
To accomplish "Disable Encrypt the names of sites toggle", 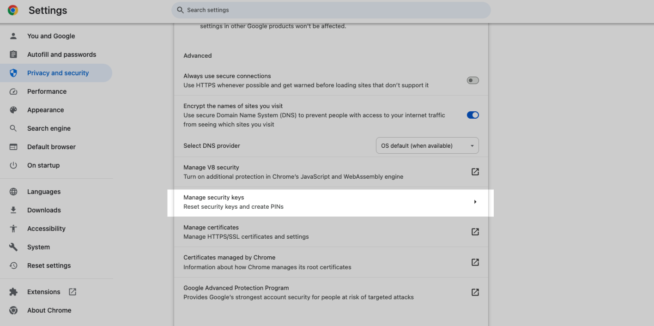I will pos(473,115).
